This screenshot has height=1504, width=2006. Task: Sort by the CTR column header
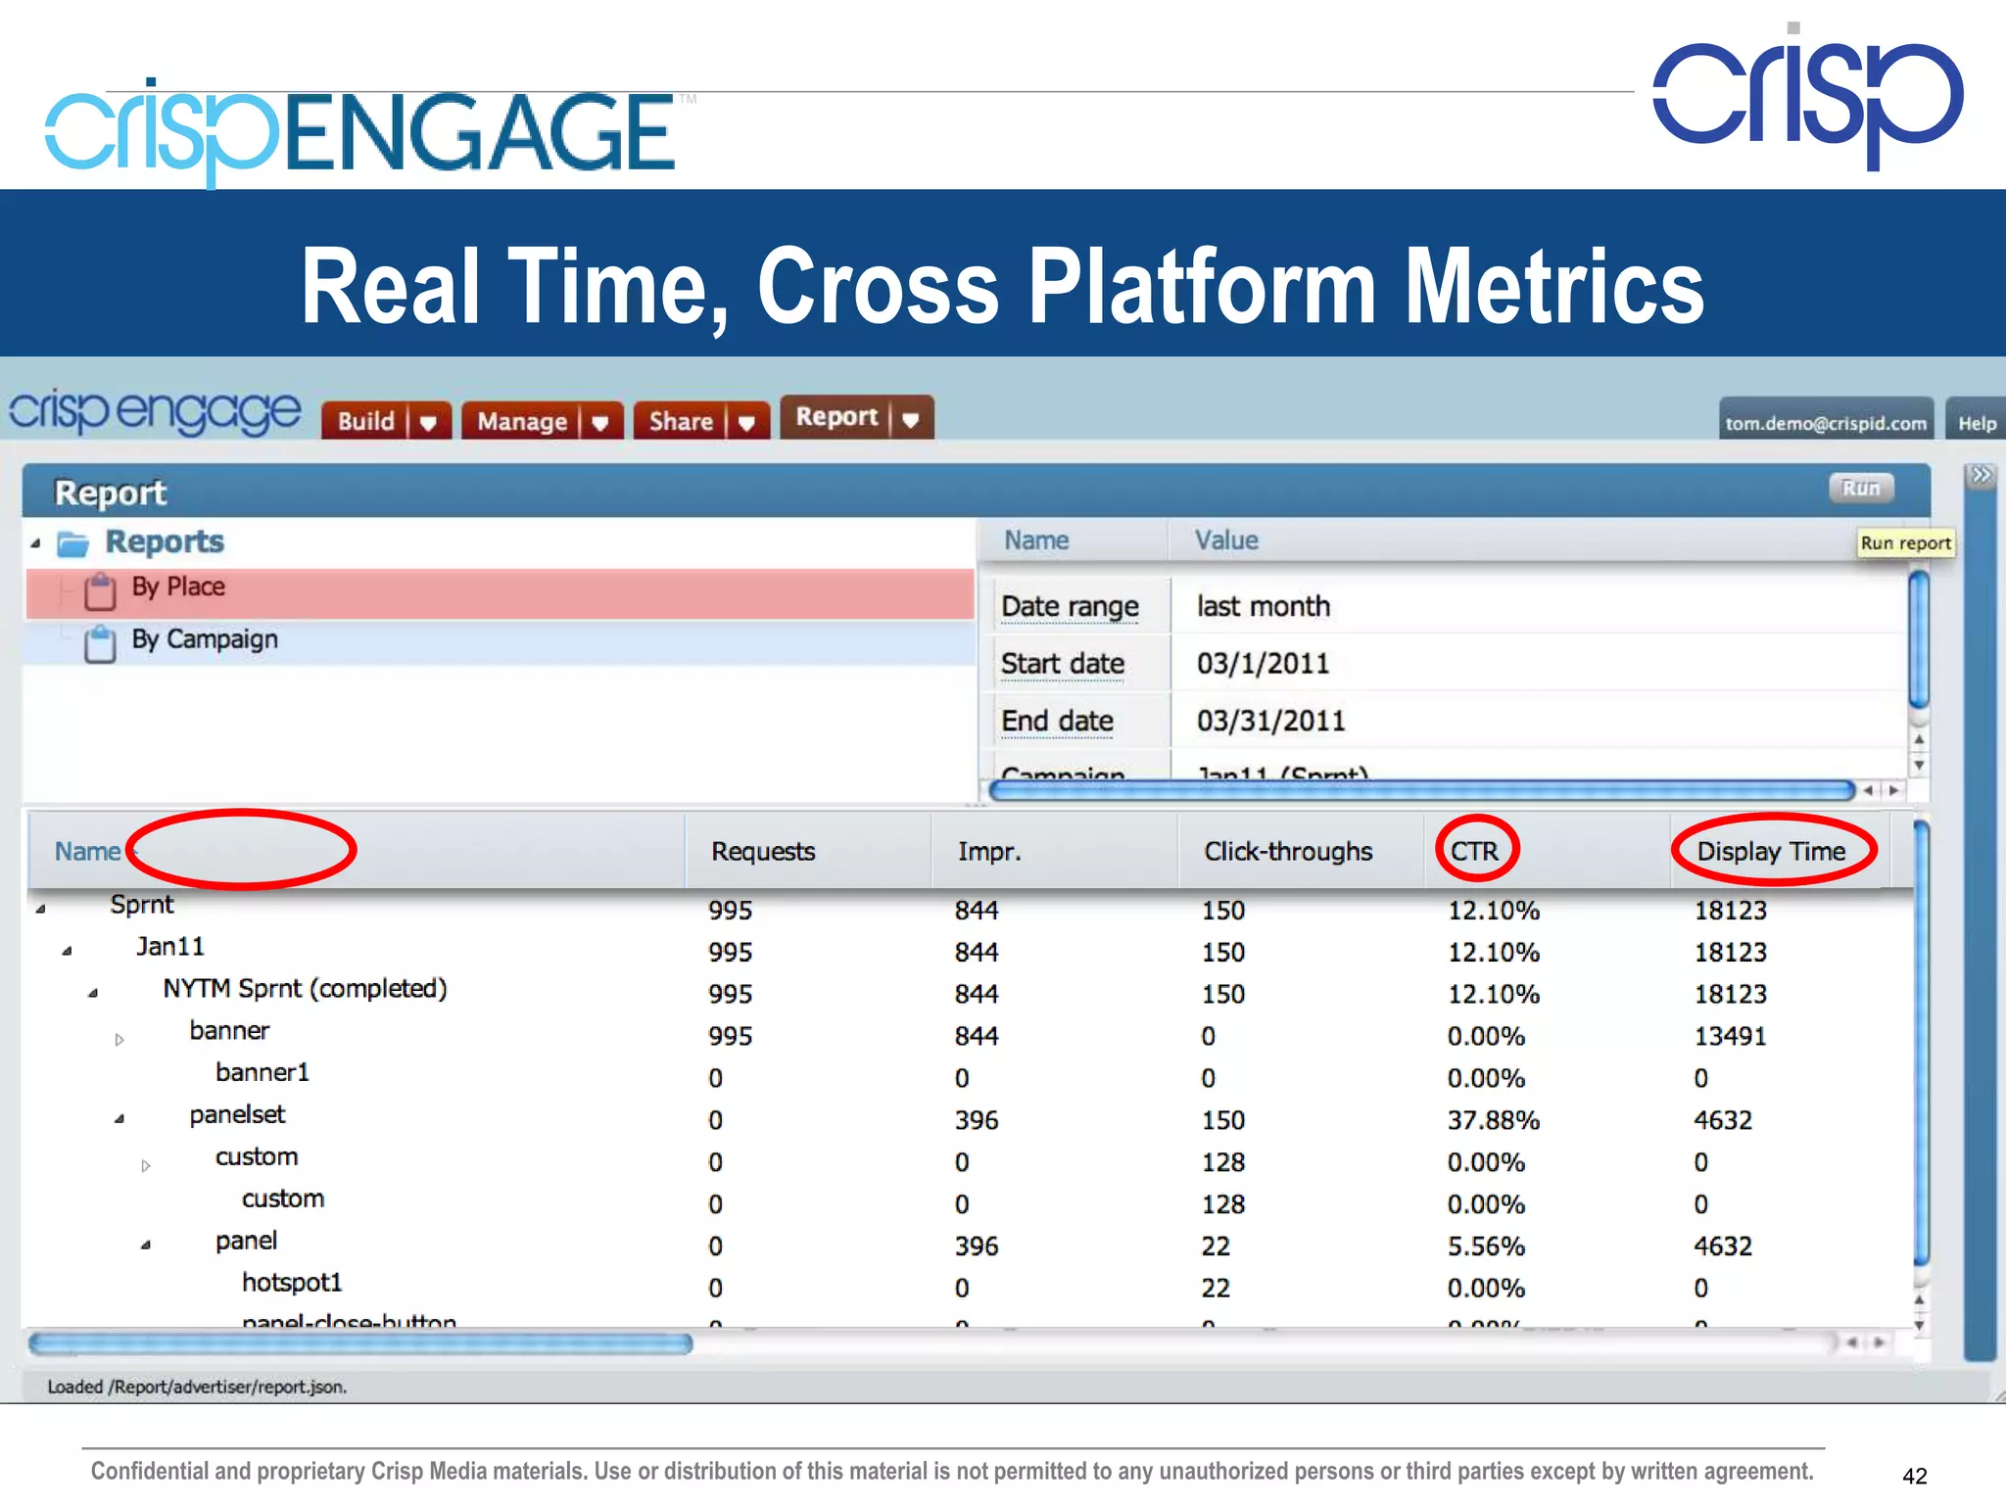click(x=1474, y=851)
